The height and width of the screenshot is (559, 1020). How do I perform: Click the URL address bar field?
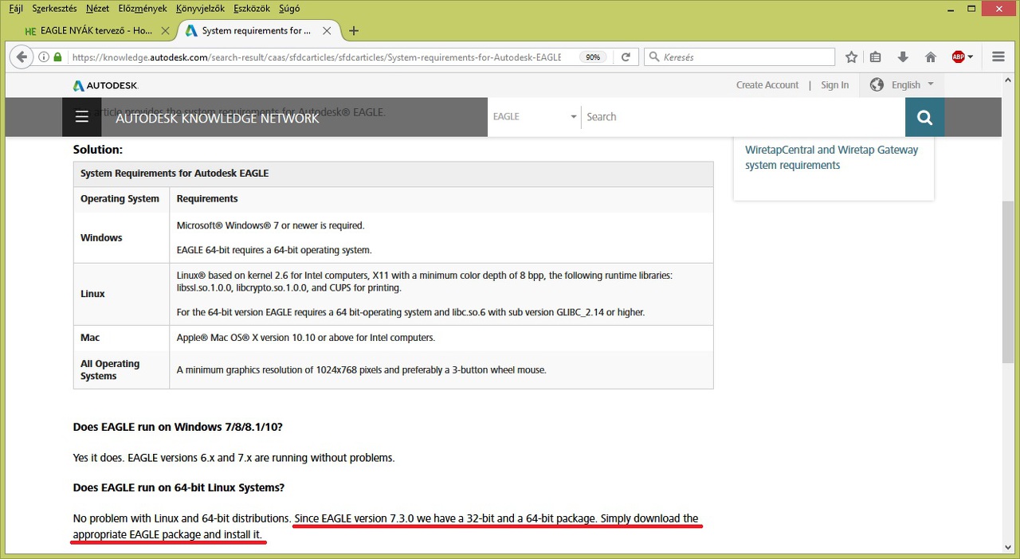click(316, 57)
